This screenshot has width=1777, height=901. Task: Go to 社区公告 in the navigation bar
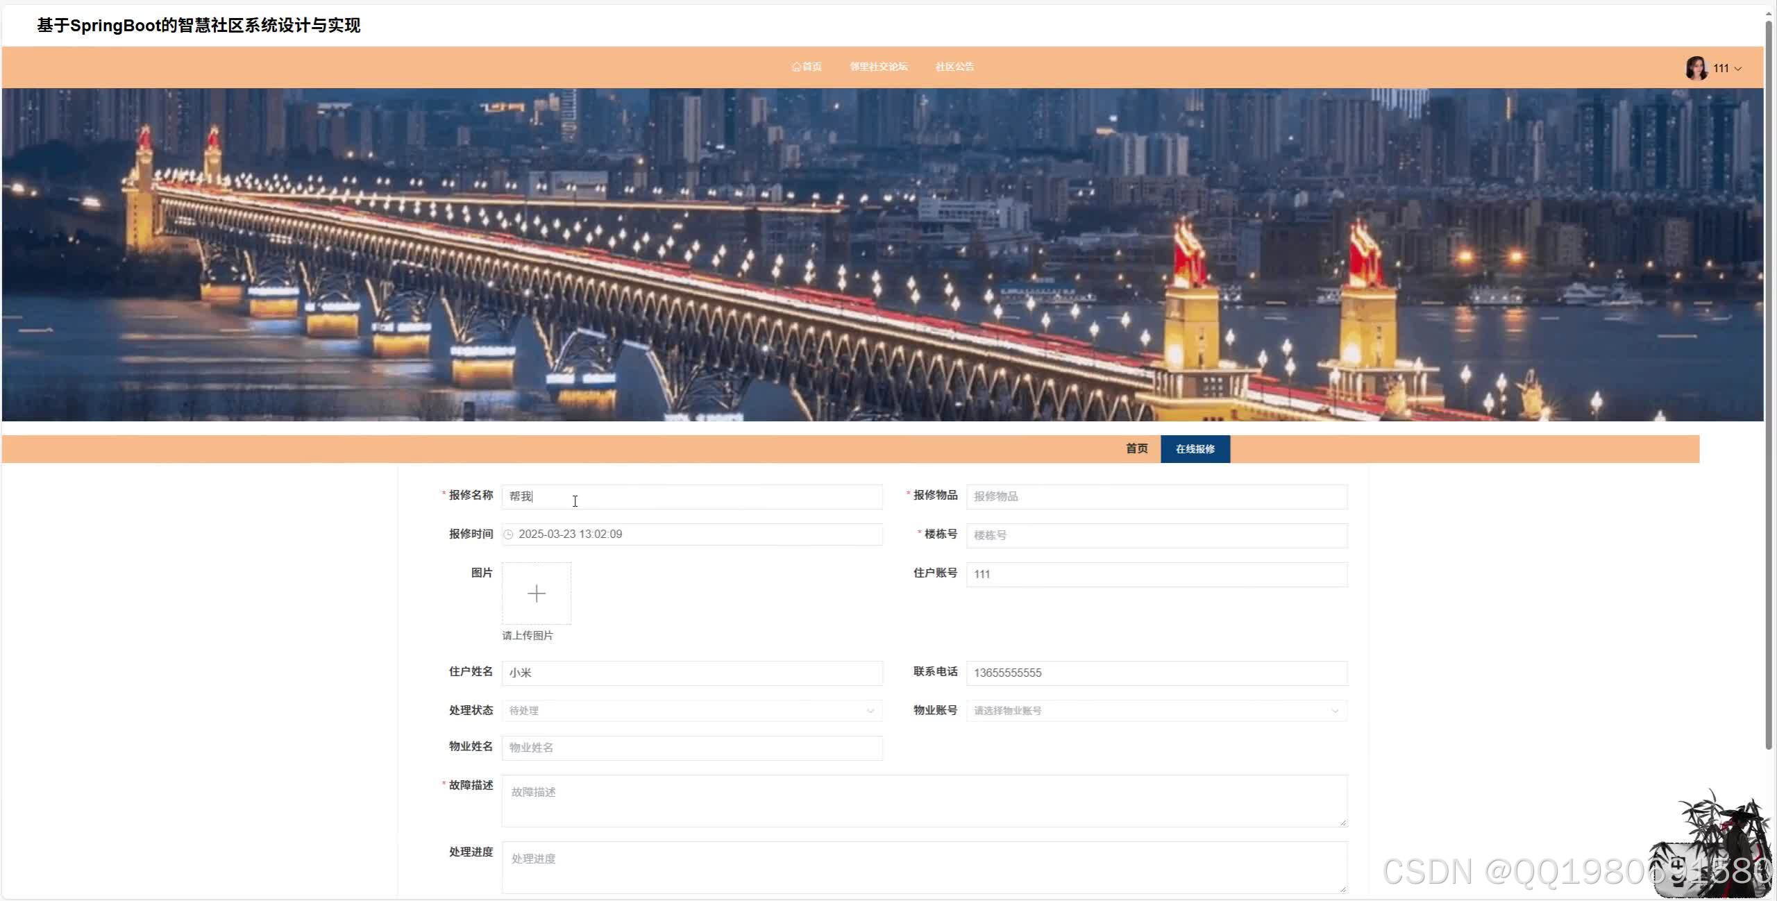[954, 67]
